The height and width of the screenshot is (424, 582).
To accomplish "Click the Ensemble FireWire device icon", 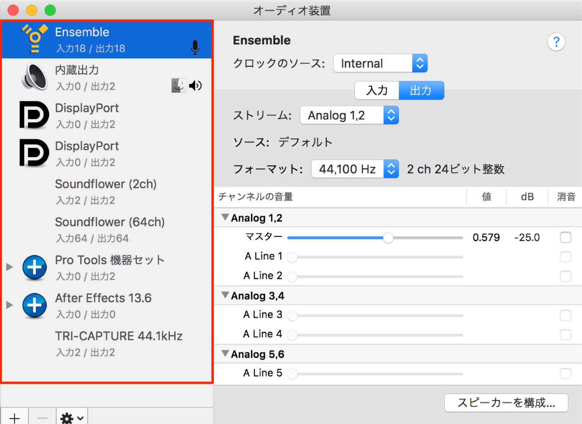I will pos(35,38).
